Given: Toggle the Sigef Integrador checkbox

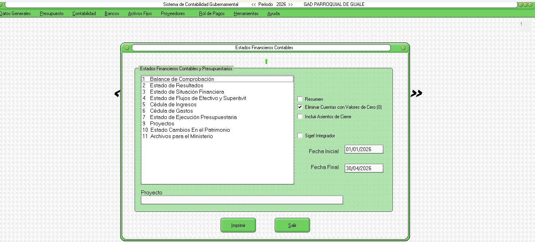Looking at the screenshot, I should pyautogui.click(x=300, y=136).
